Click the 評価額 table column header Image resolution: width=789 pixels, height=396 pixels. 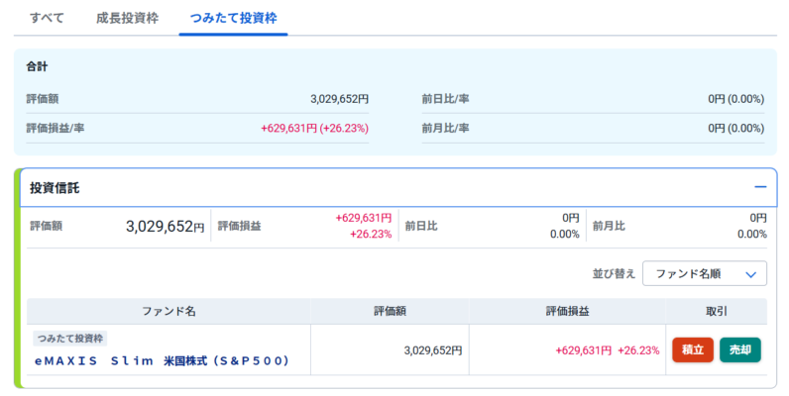(390, 311)
